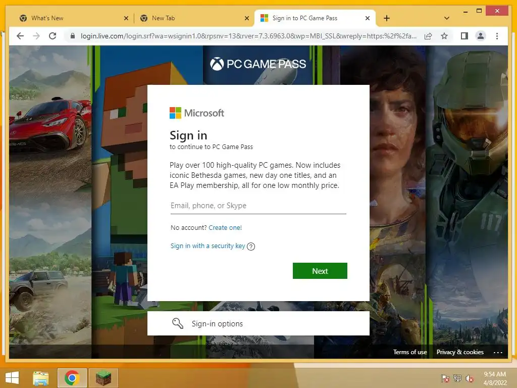The height and width of the screenshot is (388, 517).
Task: Go back to the previous page
Action: 20,36
